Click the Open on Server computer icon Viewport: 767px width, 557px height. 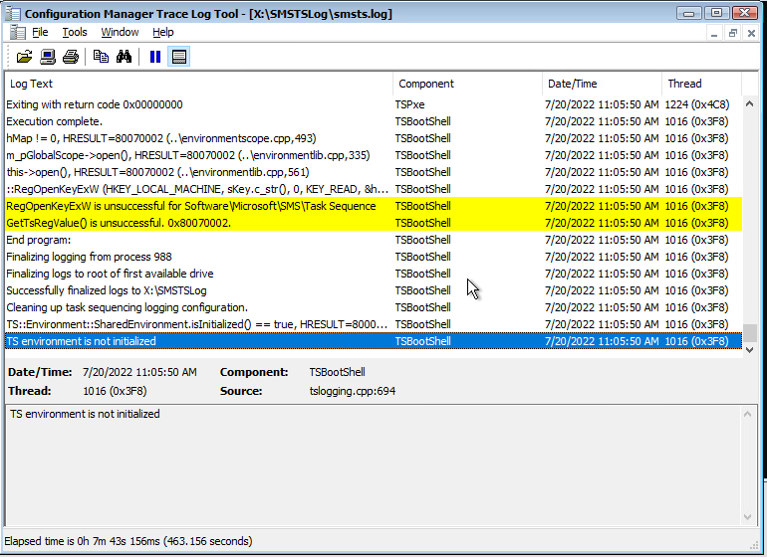(48, 57)
